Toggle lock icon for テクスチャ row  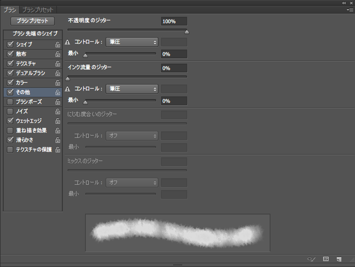(58, 64)
